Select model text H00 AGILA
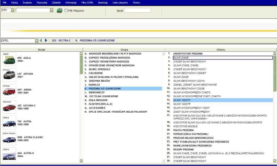This screenshot has width=277, height=166. click(24, 58)
